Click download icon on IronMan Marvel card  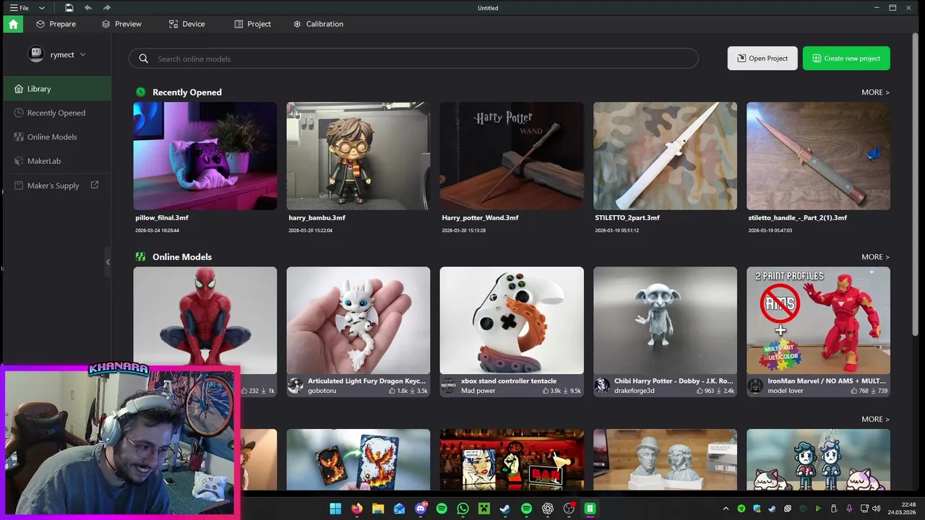pyautogui.click(x=873, y=391)
